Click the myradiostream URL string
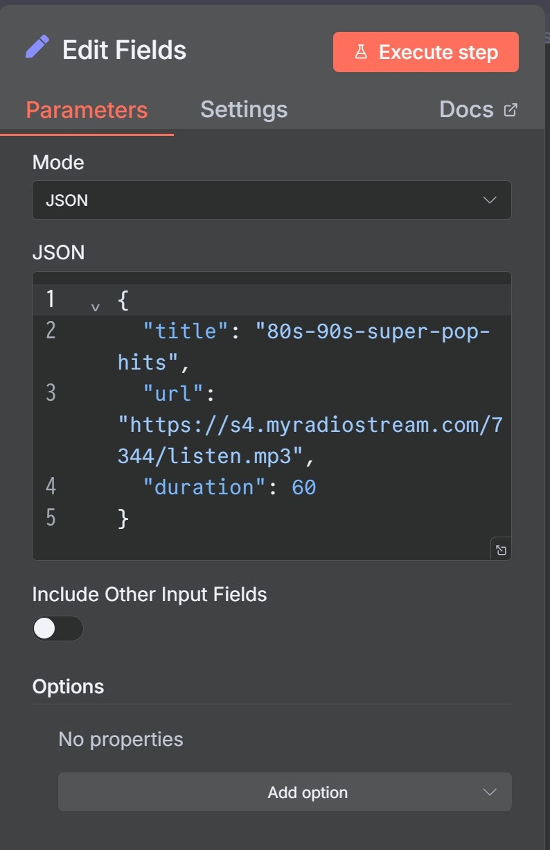The height and width of the screenshot is (850, 550). [310, 425]
